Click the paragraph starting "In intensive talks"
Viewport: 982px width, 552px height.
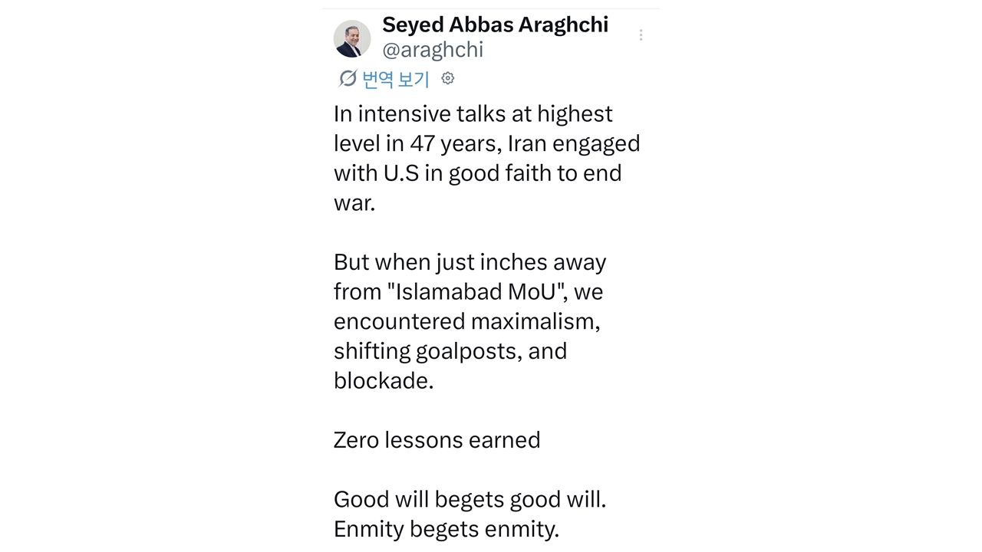(473, 114)
